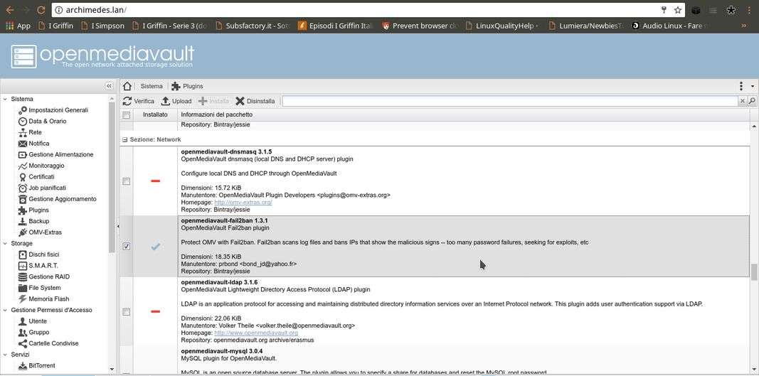Open I Griffin bookmark
Image resolution: width=759 pixels, height=376 pixels.
pyautogui.click(x=55, y=26)
